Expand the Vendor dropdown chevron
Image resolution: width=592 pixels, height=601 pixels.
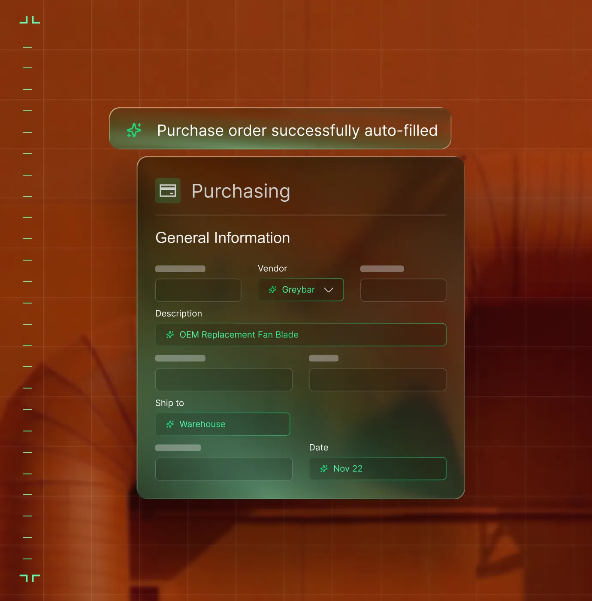329,290
